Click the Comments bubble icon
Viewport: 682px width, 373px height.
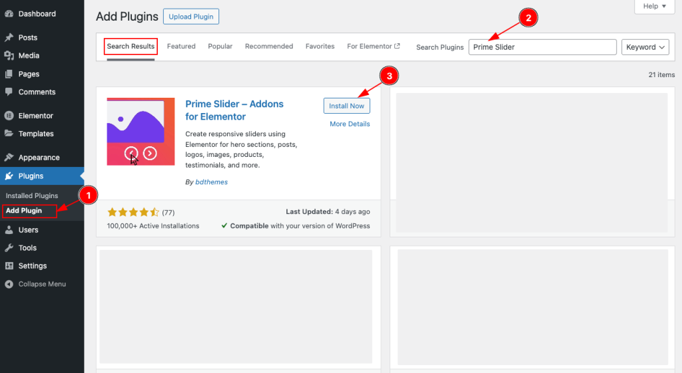click(x=9, y=92)
